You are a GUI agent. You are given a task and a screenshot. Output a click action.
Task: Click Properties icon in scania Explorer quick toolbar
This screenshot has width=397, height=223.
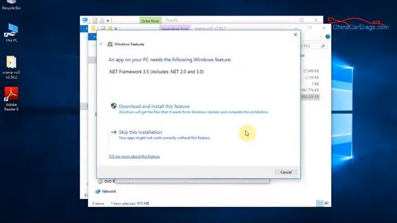point(104,28)
